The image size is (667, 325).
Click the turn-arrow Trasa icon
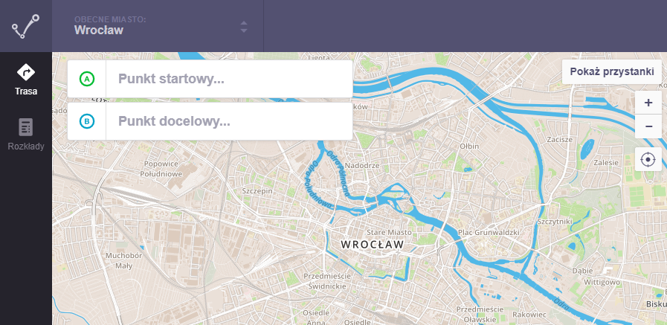[x=26, y=72]
